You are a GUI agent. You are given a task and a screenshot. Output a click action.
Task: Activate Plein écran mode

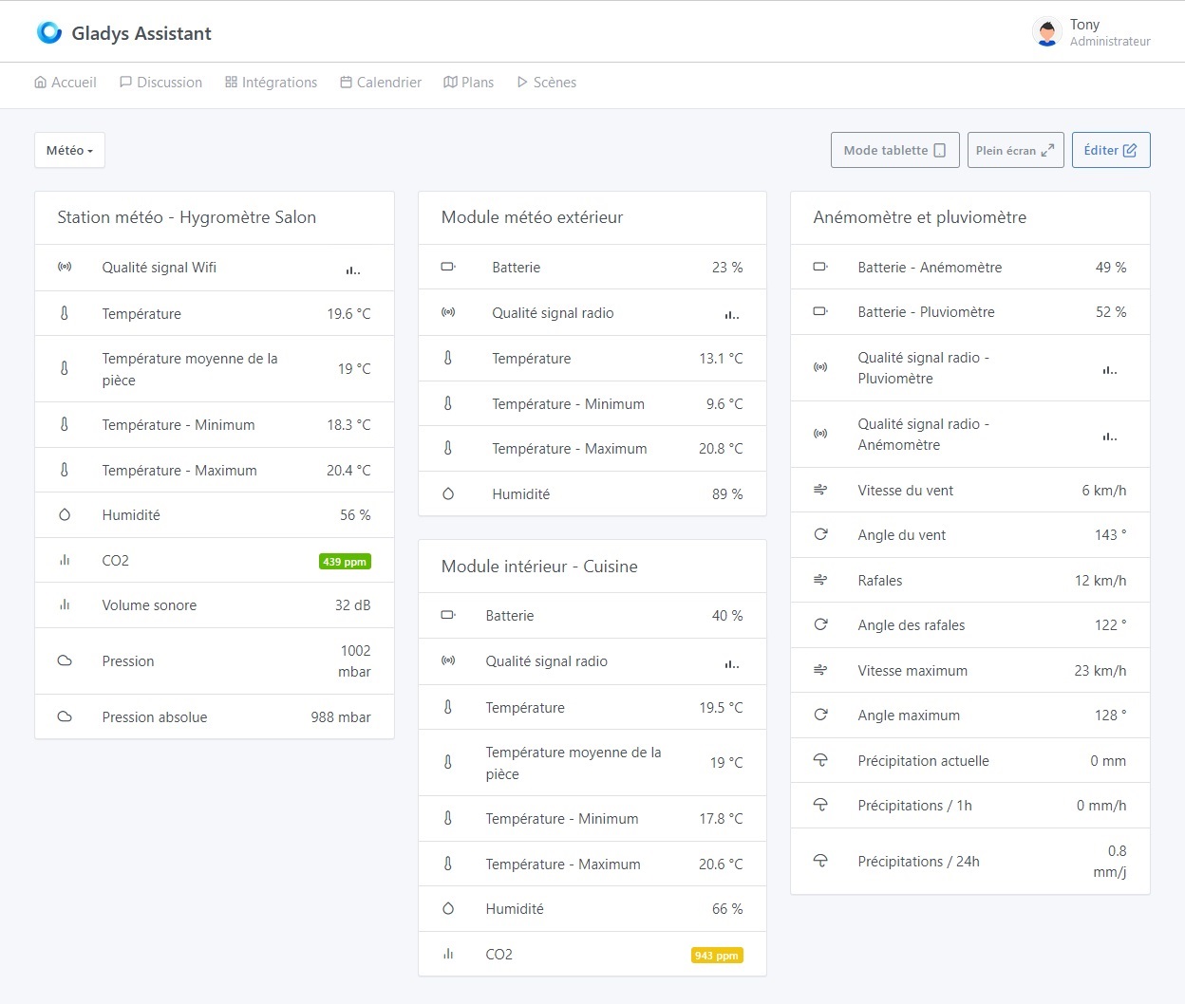coord(1015,150)
